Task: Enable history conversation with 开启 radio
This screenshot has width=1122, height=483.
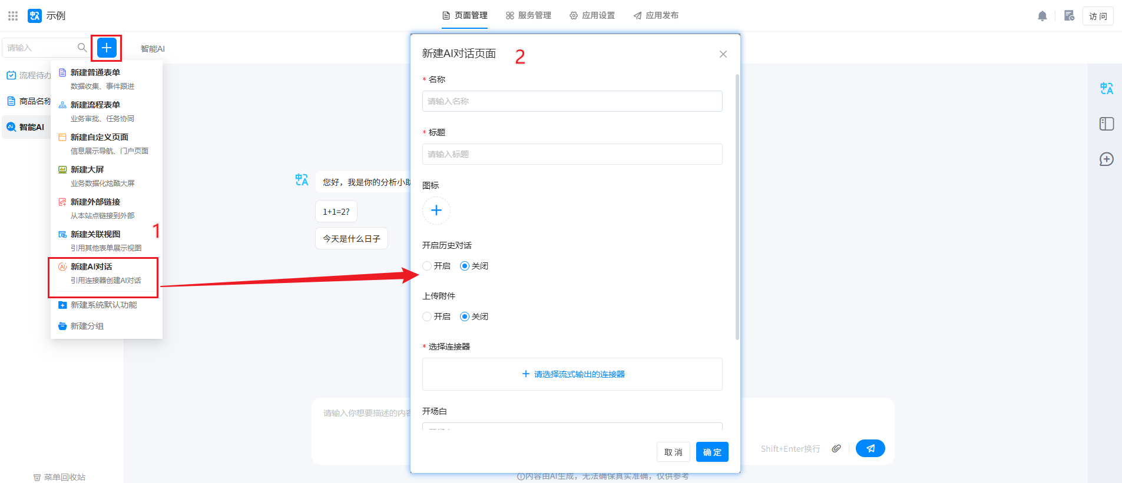Action: pyautogui.click(x=428, y=266)
